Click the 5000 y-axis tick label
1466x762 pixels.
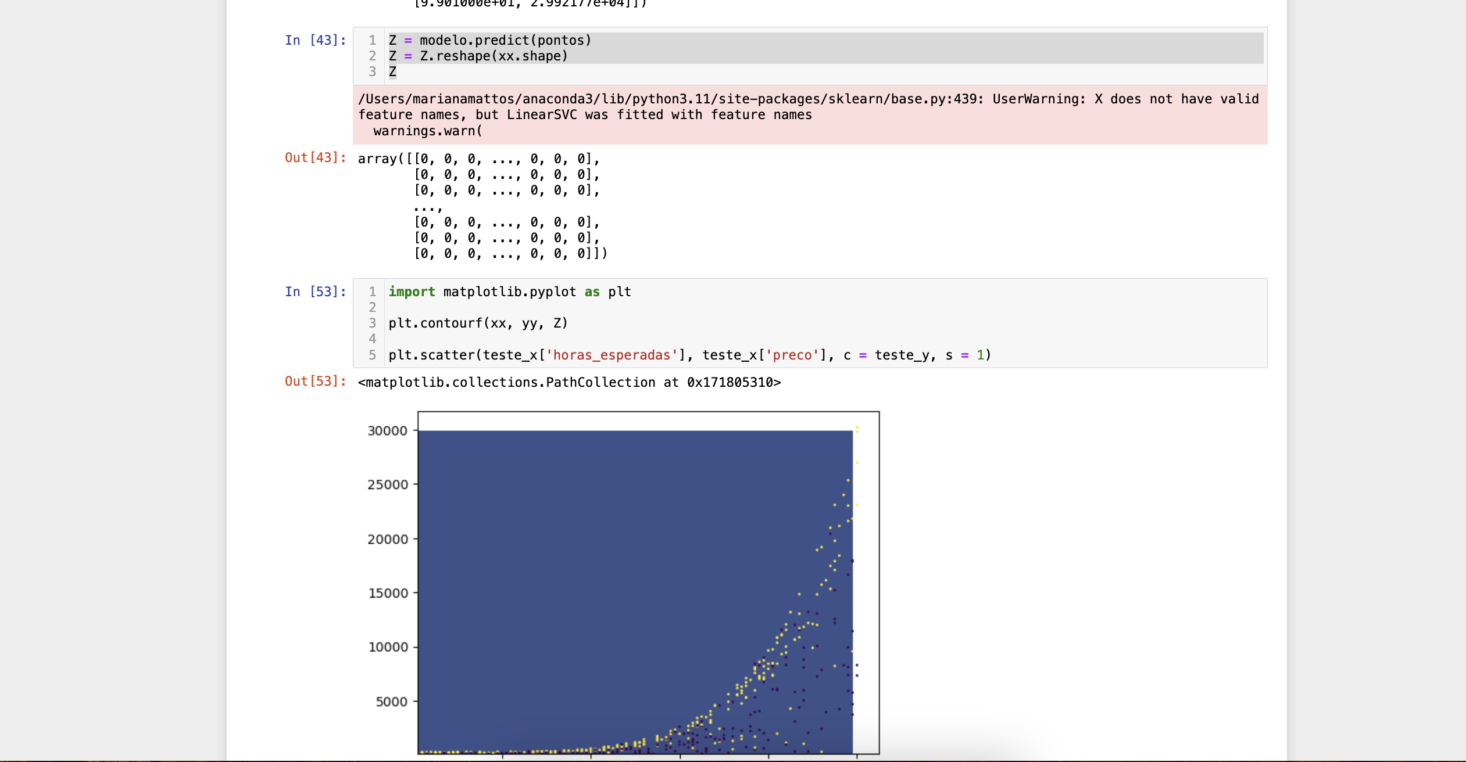point(391,702)
